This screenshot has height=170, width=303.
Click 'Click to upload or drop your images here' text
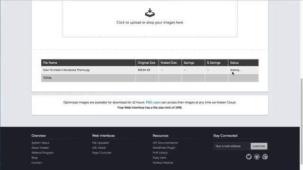[x=150, y=23]
